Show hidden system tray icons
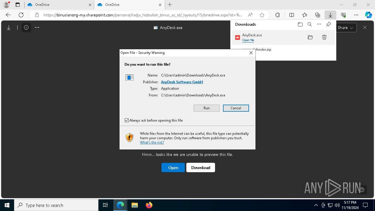The width and height of the screenshot is (375, 211). 316,205
